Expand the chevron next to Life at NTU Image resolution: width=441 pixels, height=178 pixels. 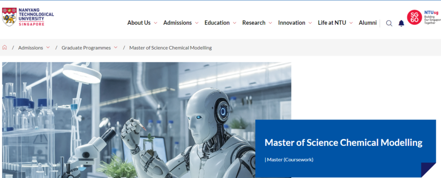(351, 23)
